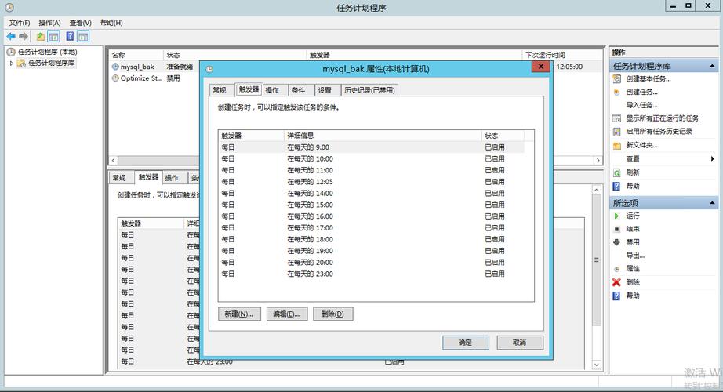Click the help icon under 任务计划程序库 section

point(616,187)
